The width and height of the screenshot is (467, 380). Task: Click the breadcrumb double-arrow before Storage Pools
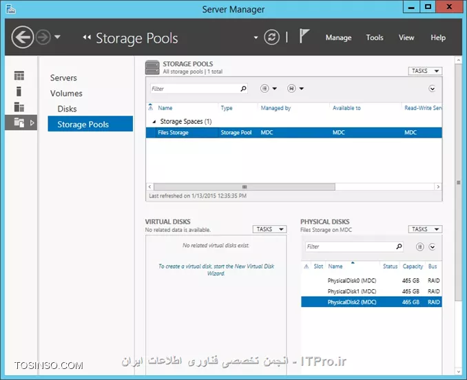click(x=87, y=37)
